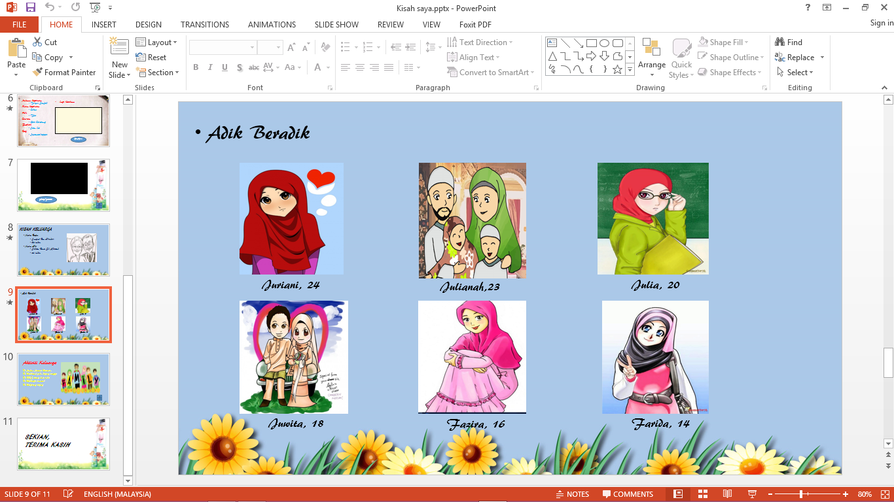Select slide 10 thumbnail
The image size is (894, 502).
pyautogui.click(x=63, y=380)
